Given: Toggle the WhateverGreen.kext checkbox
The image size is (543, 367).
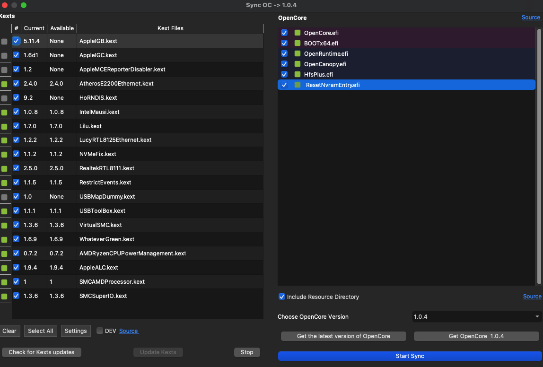Looking at the screenshot, I should point(16,239).
